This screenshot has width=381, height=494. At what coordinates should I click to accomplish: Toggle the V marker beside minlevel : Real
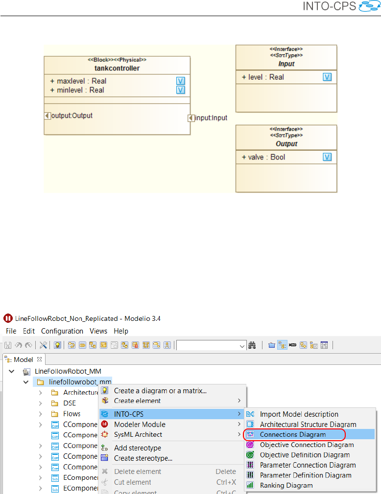pos(180,90)
